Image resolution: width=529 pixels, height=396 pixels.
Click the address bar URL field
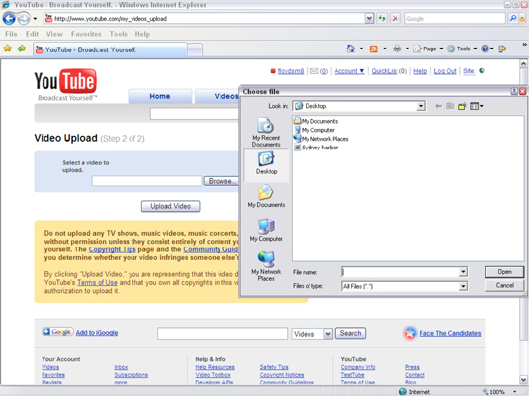[x=204, y=19]
